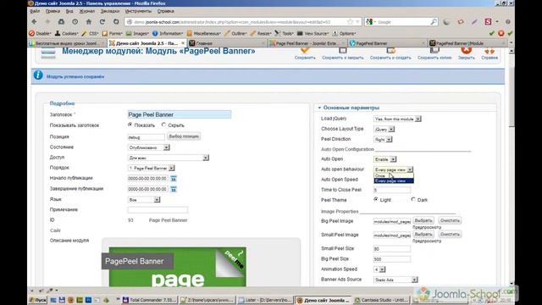The height and width of the screenshot is (305, 542).
Task: Select the Once option in dropdown list
Action: pyautogui.click(x=394, y=175)
